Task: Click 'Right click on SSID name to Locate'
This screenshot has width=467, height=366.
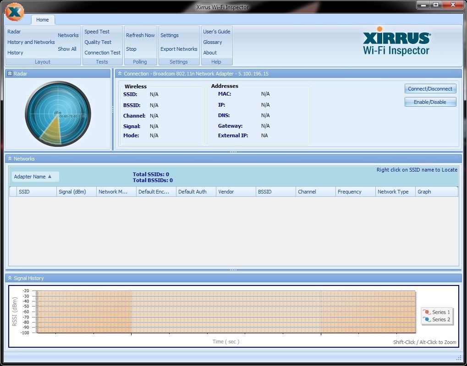Action: coord(417,170)
